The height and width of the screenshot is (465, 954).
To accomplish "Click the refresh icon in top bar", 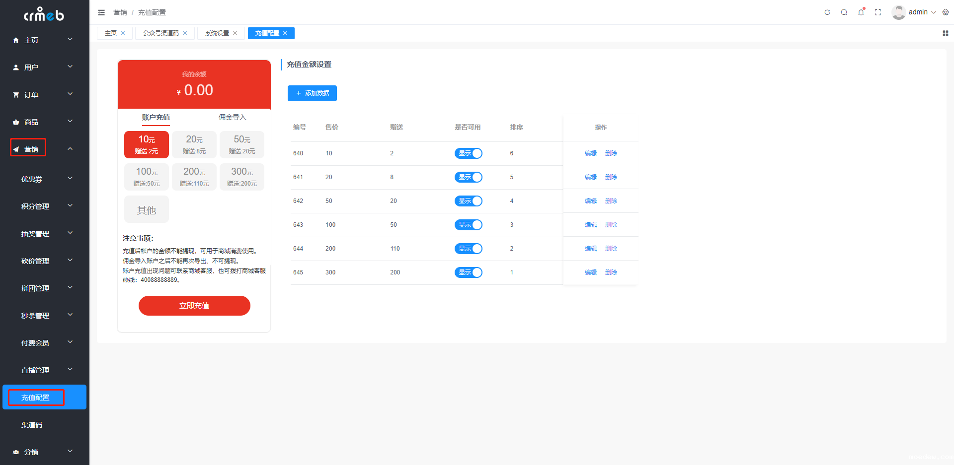I will [827, 12].
